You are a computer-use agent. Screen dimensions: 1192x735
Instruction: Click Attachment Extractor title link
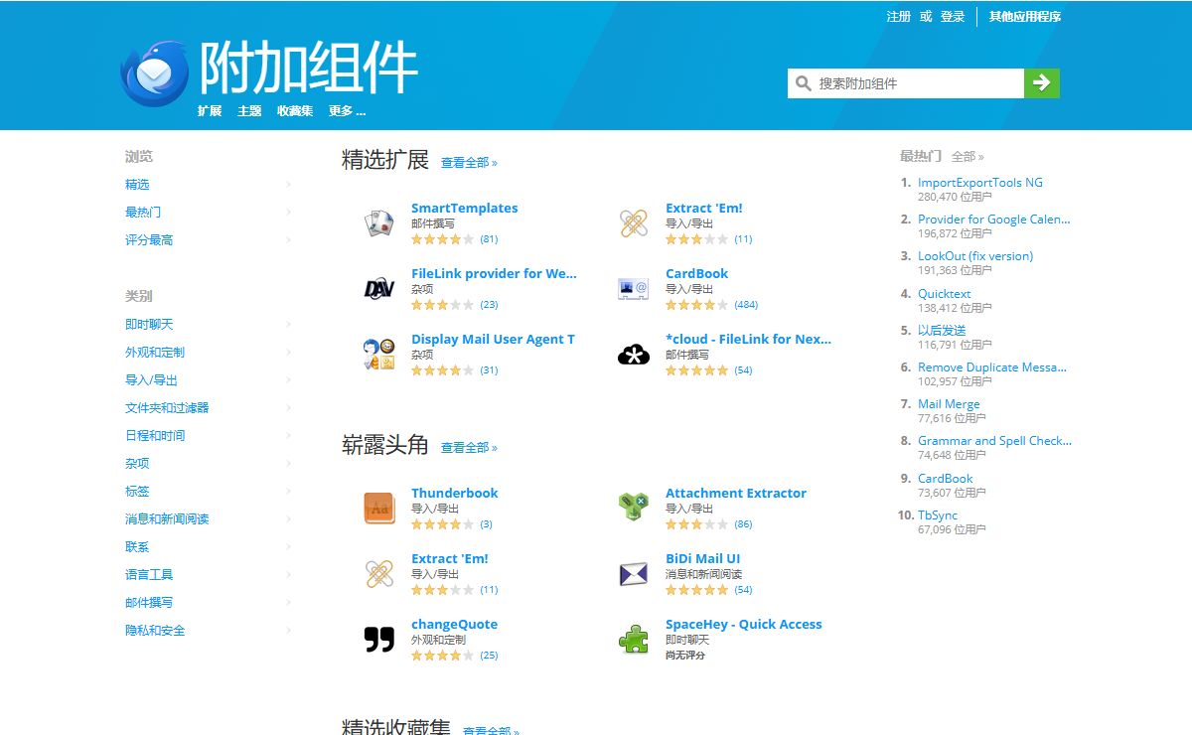pos(736,494)
